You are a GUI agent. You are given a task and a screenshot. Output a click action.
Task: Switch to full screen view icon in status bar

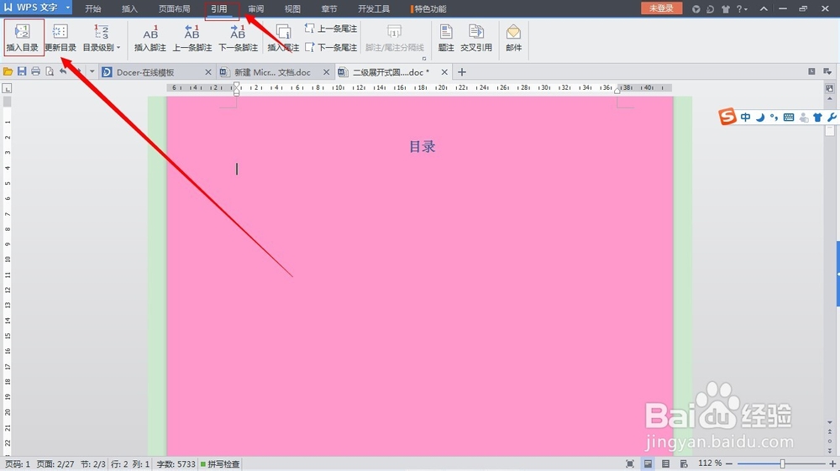(x=630, y=463)
